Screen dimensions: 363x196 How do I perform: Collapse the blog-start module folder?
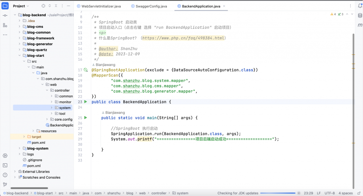pyautogui.click(x=20, y=56)
